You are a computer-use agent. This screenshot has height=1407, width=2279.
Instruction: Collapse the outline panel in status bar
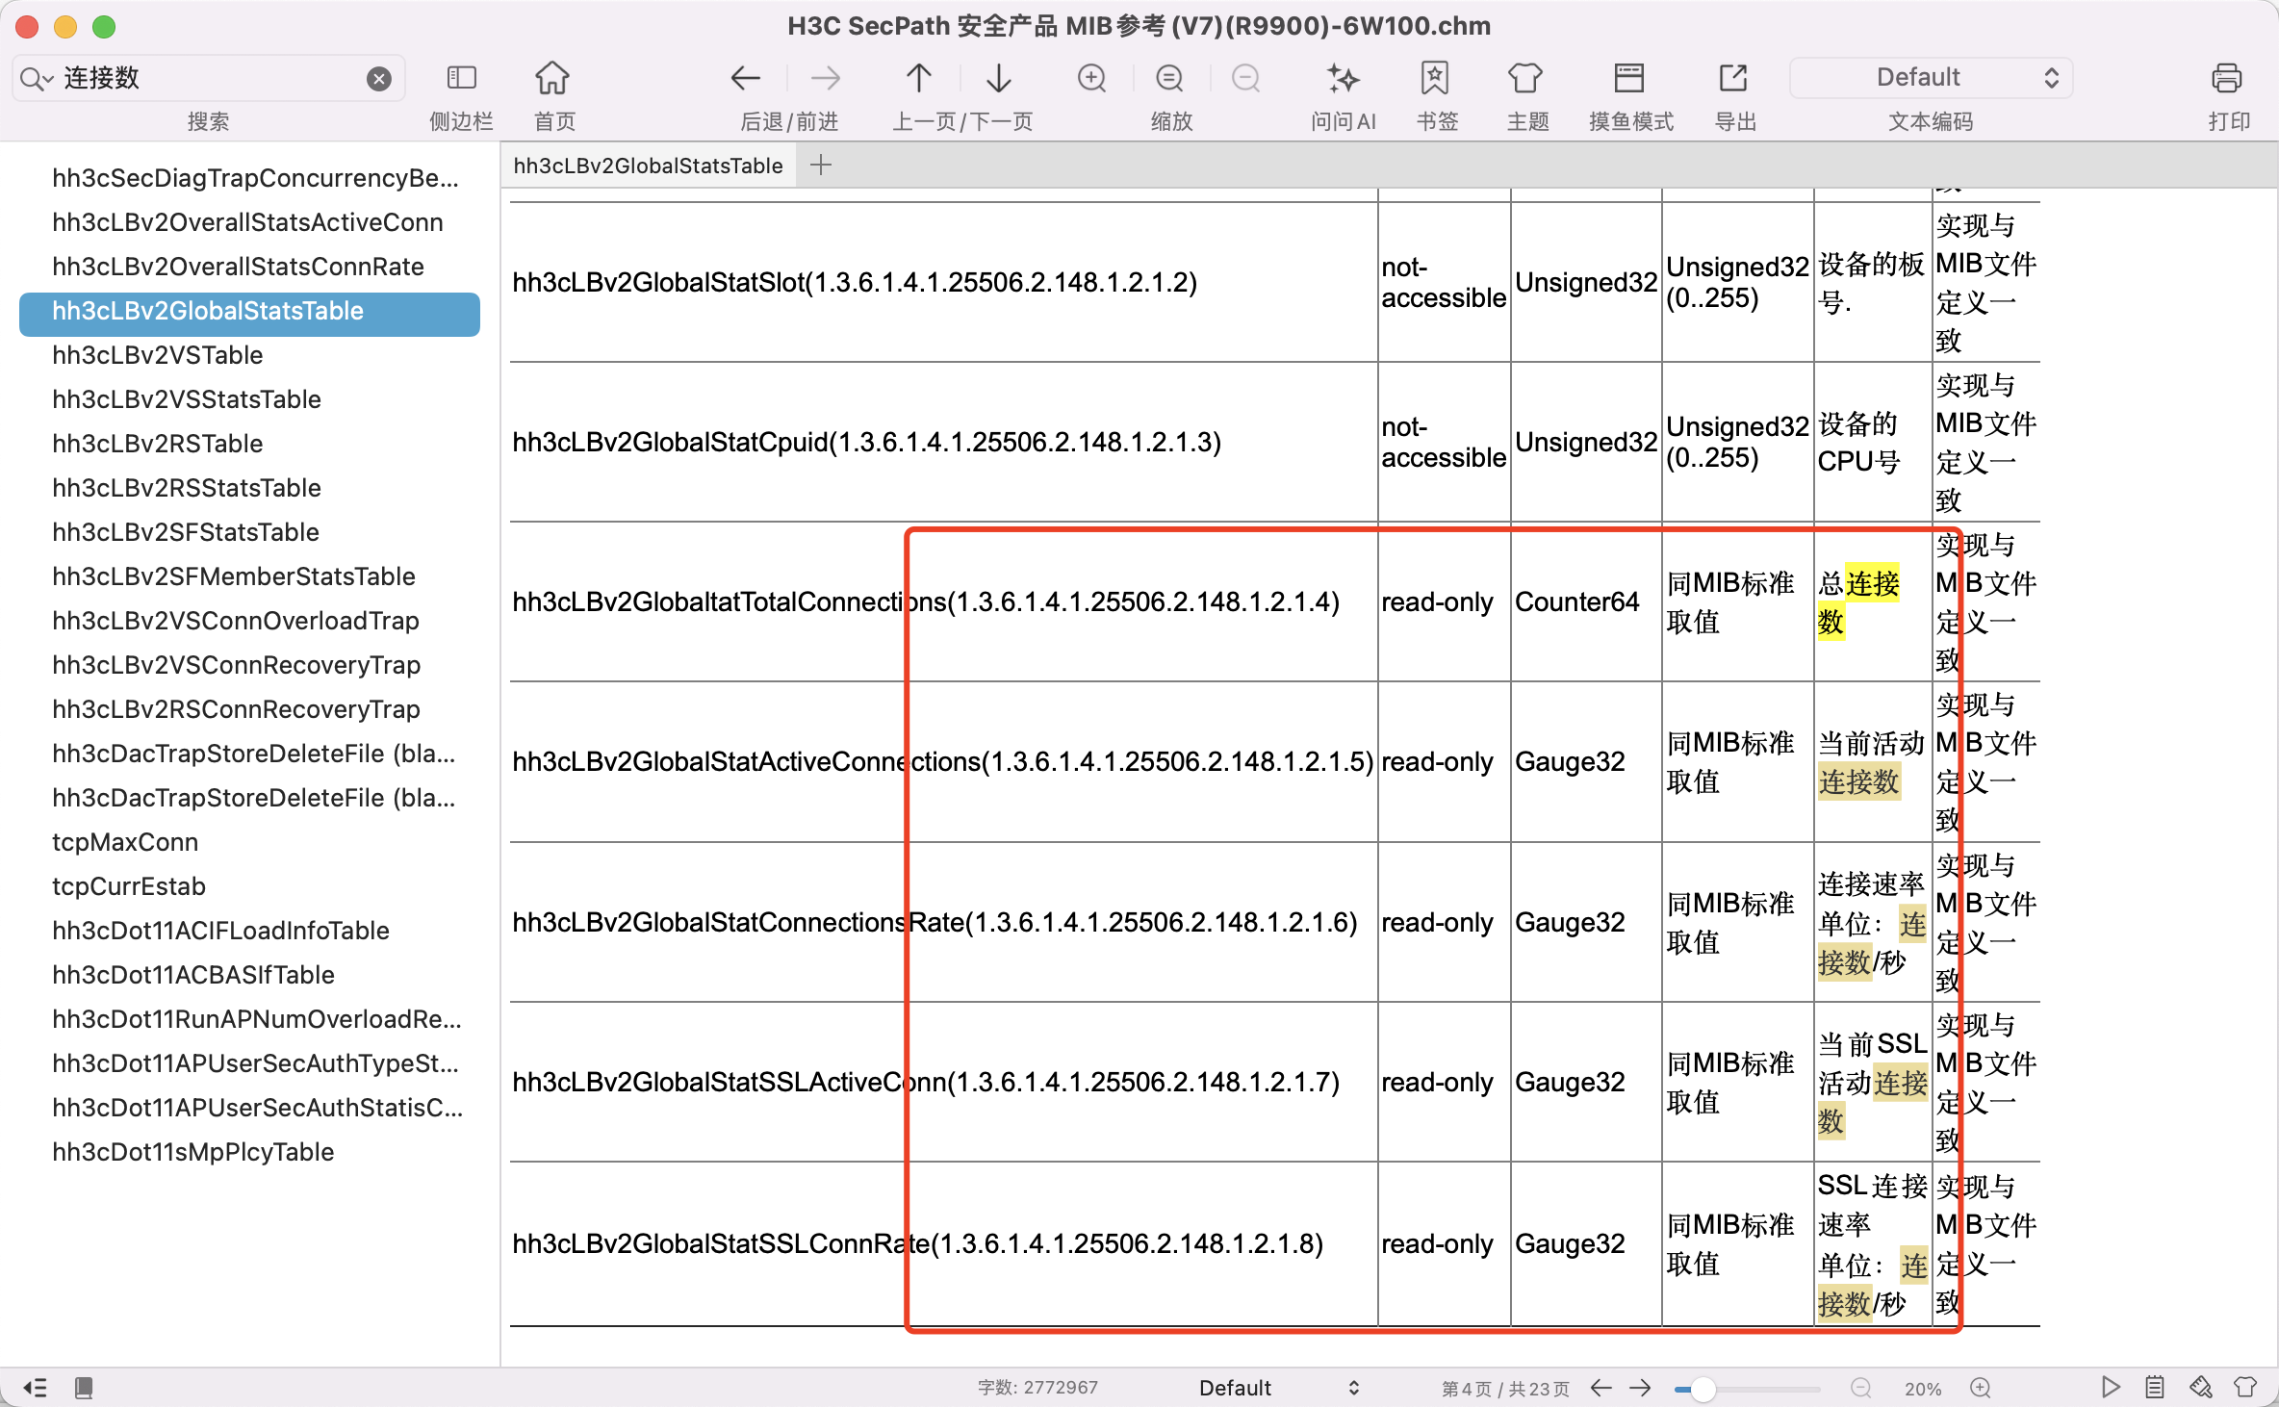(x=35, y=1387)
